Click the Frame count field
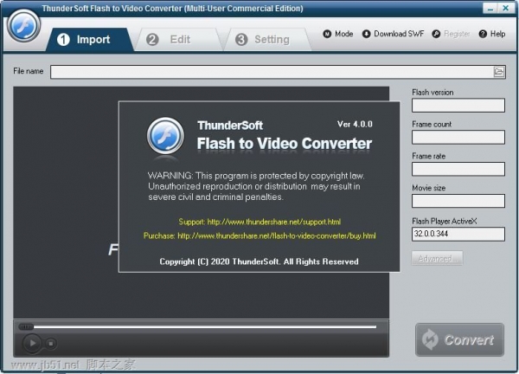This screenshot has height=374, width=519. coord(458,137)
